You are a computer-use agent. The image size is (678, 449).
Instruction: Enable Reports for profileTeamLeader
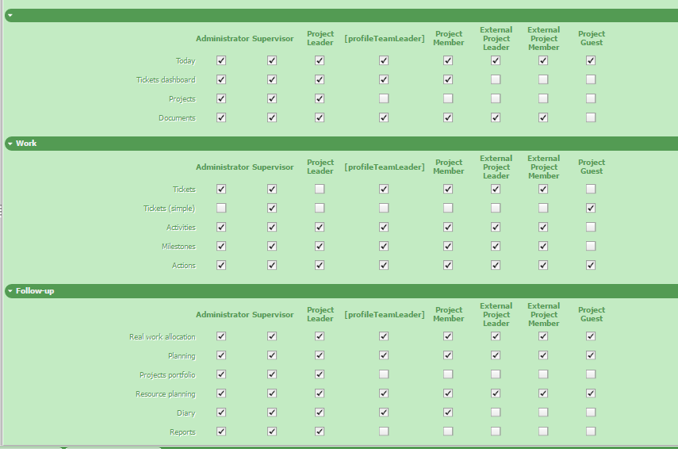pos(384,432)
